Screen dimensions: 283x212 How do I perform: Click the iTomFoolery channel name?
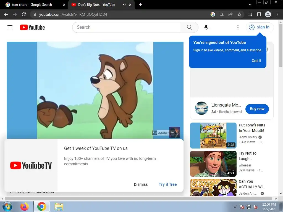248,137
